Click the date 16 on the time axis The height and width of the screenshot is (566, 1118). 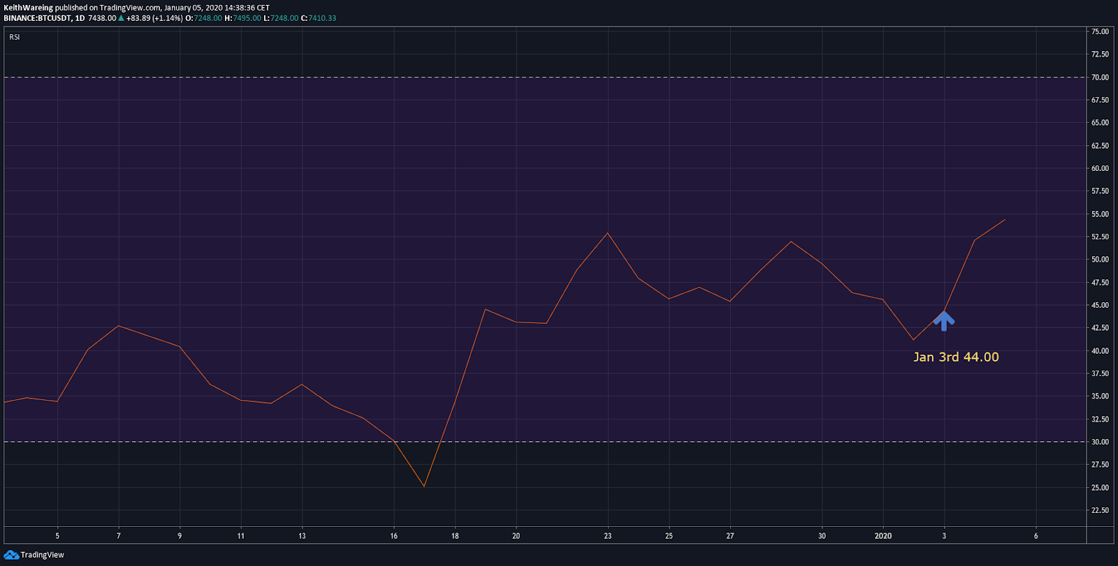394,536
